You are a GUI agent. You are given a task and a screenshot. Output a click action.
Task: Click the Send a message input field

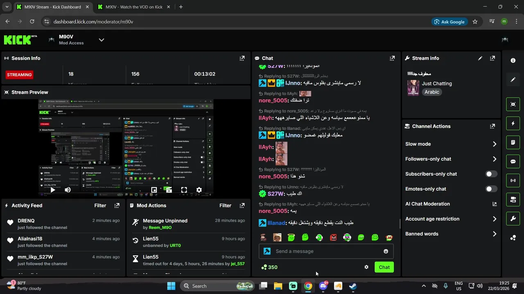(326, 251)
